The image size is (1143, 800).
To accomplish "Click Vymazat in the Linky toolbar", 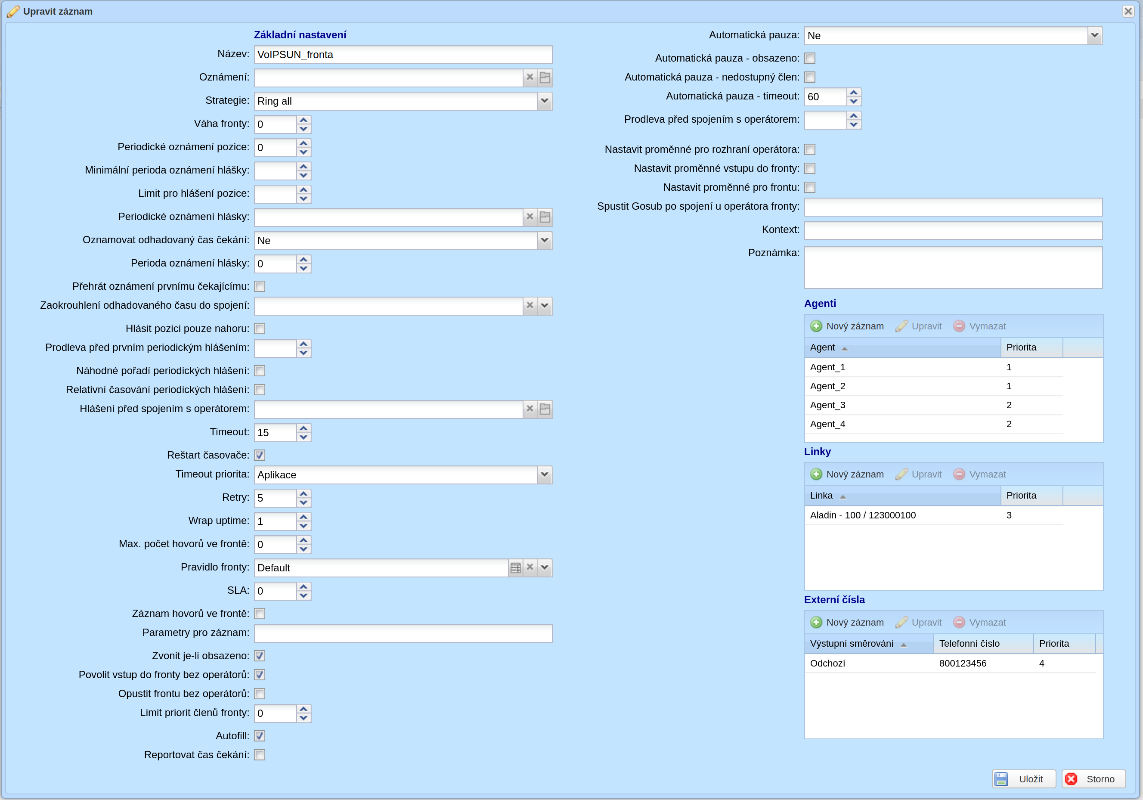I will coord(979,474).
